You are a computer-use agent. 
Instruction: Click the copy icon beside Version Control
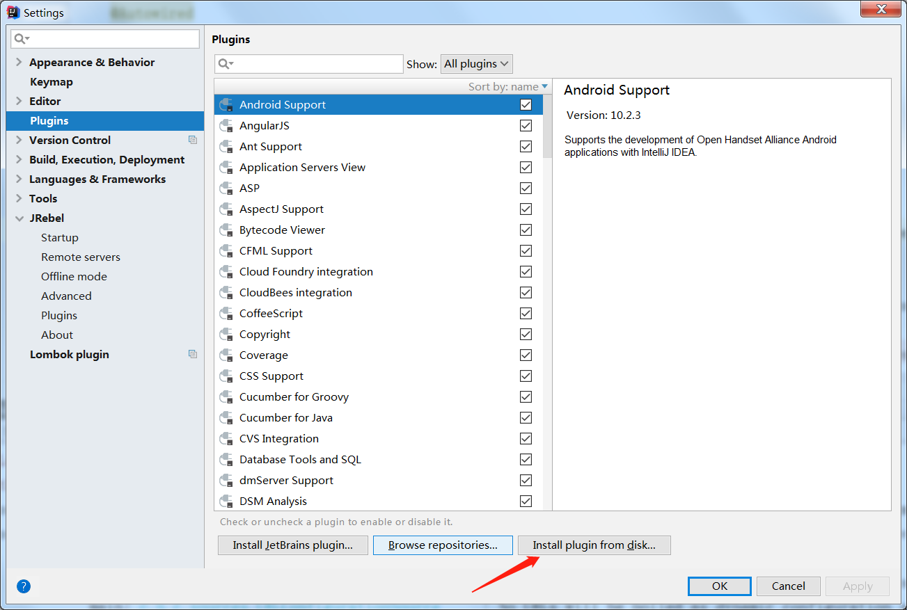click(x=193, y=140)
